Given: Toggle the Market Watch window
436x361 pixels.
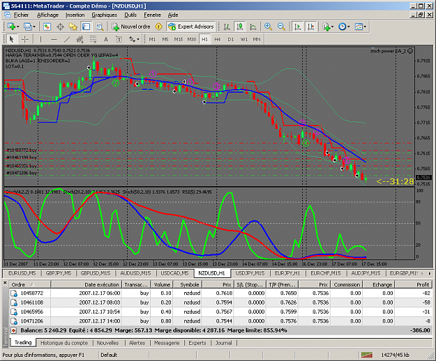Looking at the screenshot, I should pyautogui.click(x=47, y=26).
